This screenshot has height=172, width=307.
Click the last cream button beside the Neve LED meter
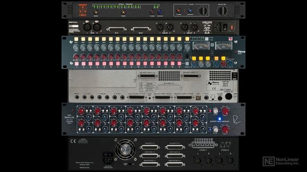(187, 39)
